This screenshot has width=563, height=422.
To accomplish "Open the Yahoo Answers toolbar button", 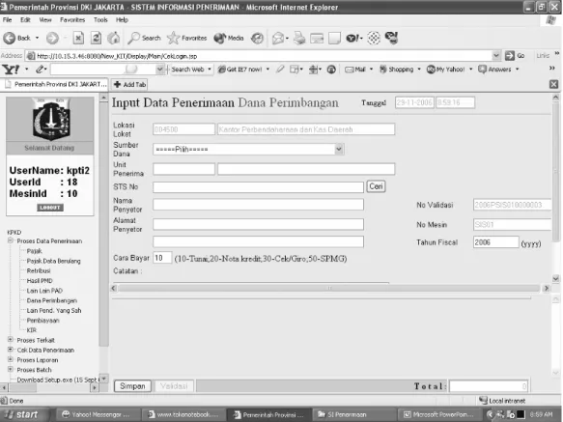I will tap(494, 70).
